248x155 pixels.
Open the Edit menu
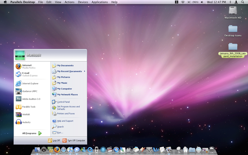pos(49,2)
